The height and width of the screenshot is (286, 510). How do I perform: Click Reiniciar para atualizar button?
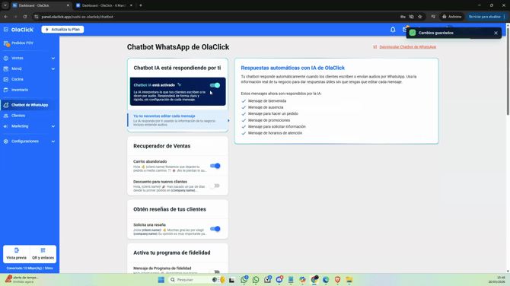tap(485, 17)
